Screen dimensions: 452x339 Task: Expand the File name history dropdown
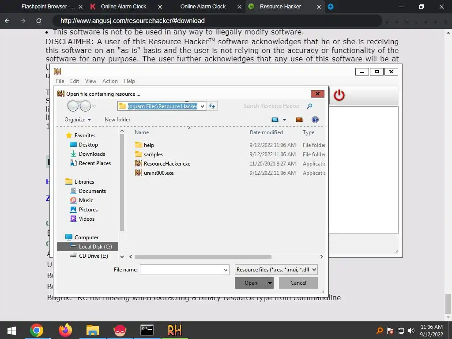click(x=226, y=270)
